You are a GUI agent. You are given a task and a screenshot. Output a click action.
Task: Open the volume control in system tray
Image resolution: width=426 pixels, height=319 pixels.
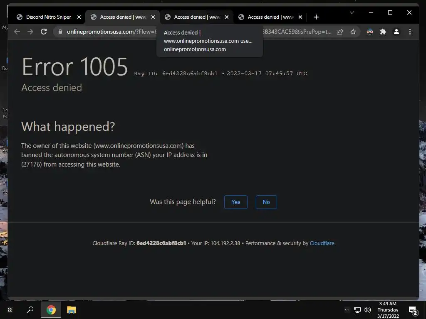367,310
